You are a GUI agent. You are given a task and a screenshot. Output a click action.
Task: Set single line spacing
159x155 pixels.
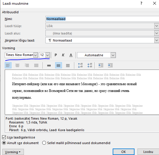pos(49,65)
